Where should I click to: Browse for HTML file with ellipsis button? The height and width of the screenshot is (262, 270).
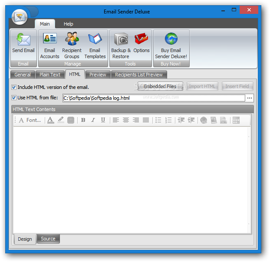(250, 98)
